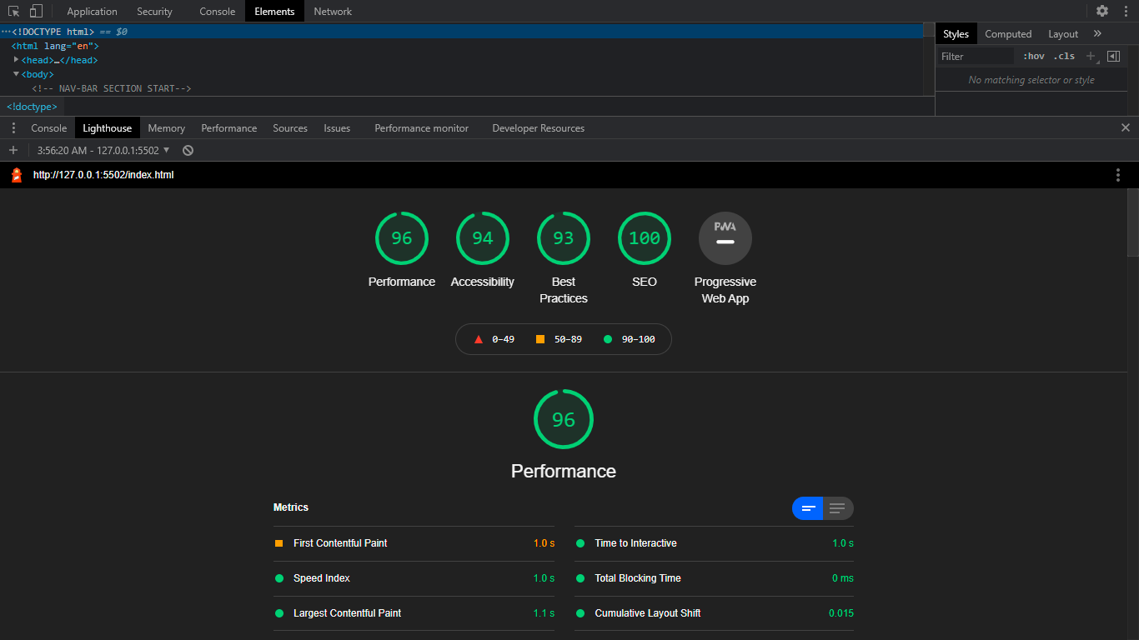Open the DevTools main three-dot menu
This screenshot has height=640, width=1139.
1126,11
